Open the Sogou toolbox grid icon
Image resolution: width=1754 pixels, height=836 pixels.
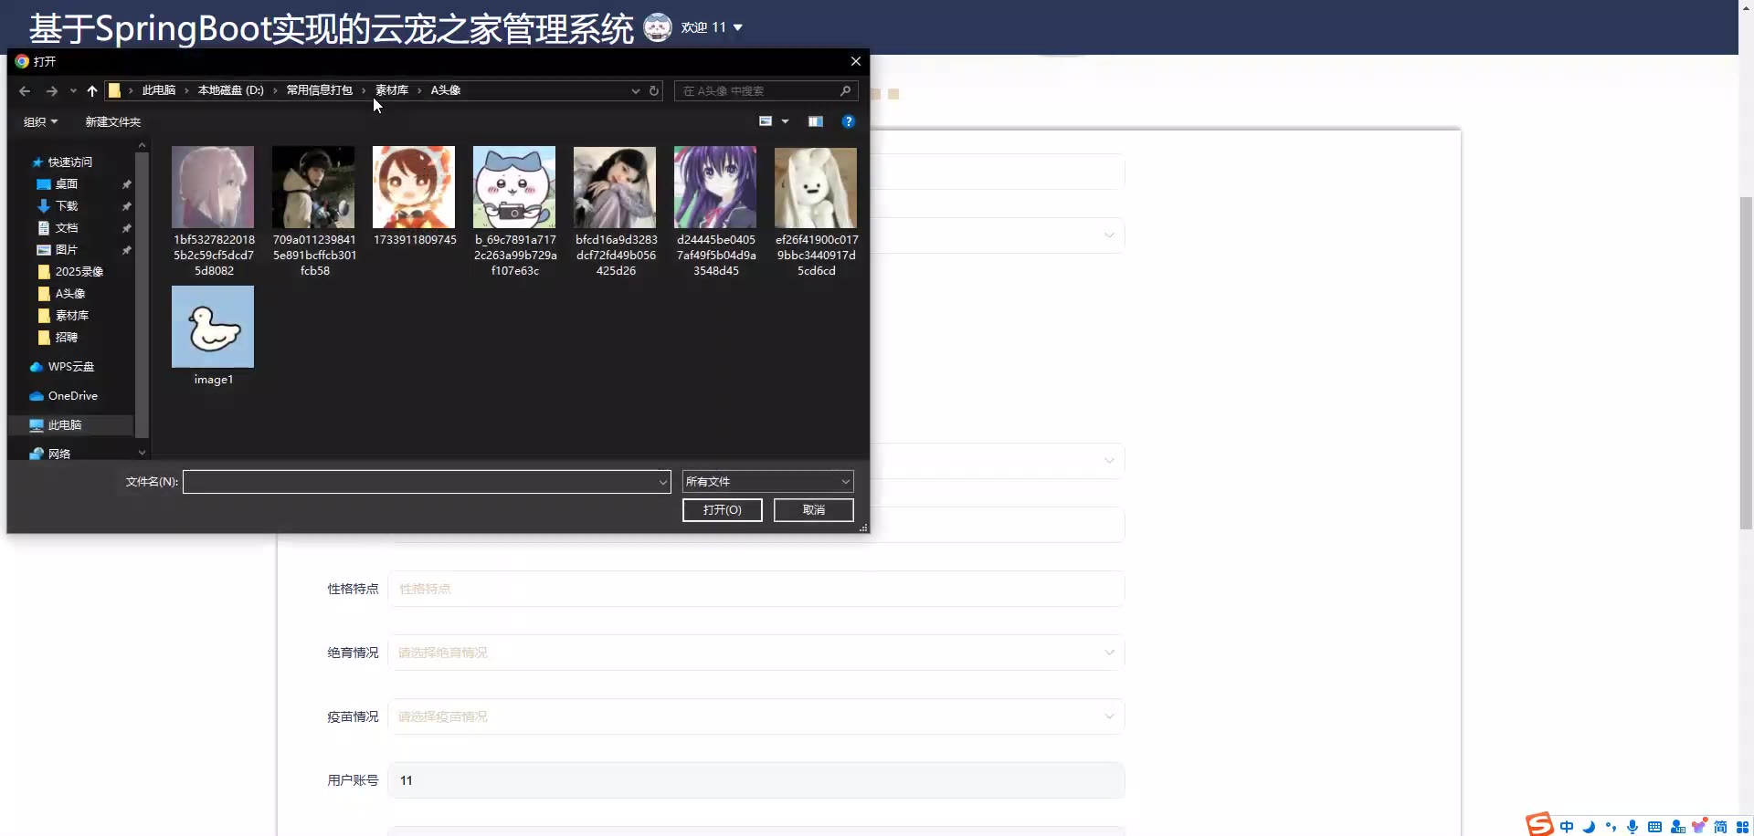tap(1742, 827)
